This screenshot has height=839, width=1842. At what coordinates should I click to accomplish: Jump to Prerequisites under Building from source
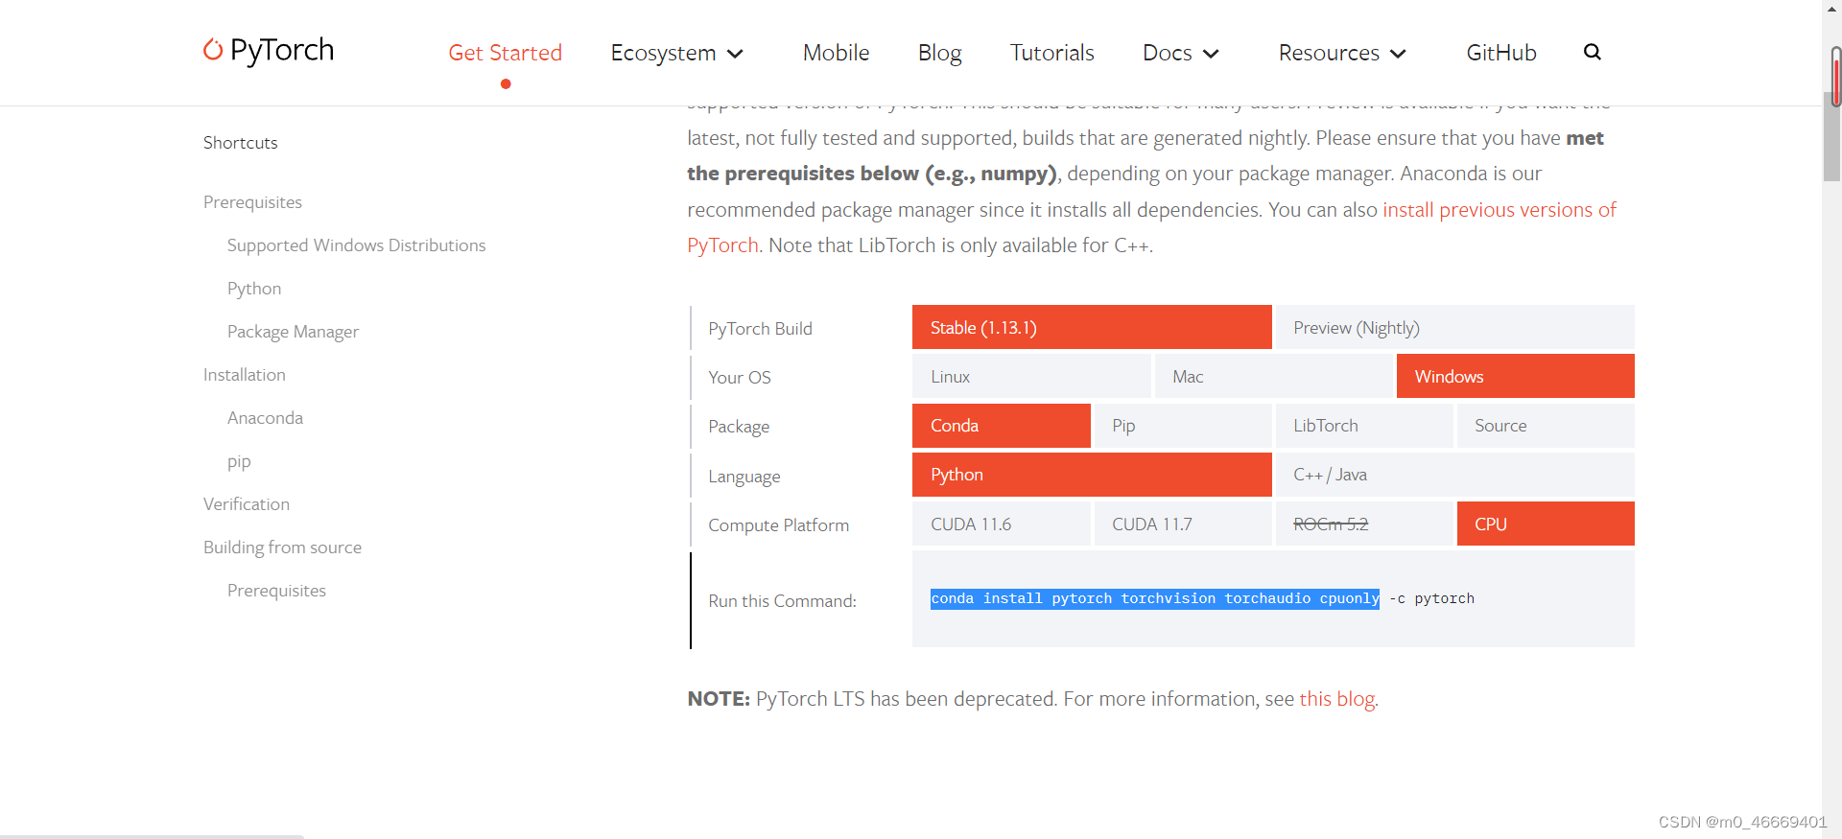(x=276, y=591)
